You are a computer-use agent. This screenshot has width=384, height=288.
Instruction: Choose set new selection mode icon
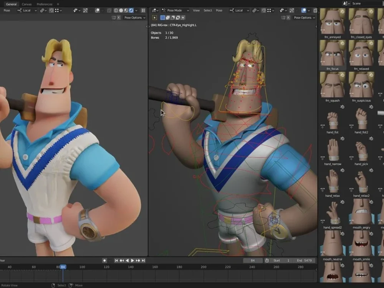coord(162,18)
